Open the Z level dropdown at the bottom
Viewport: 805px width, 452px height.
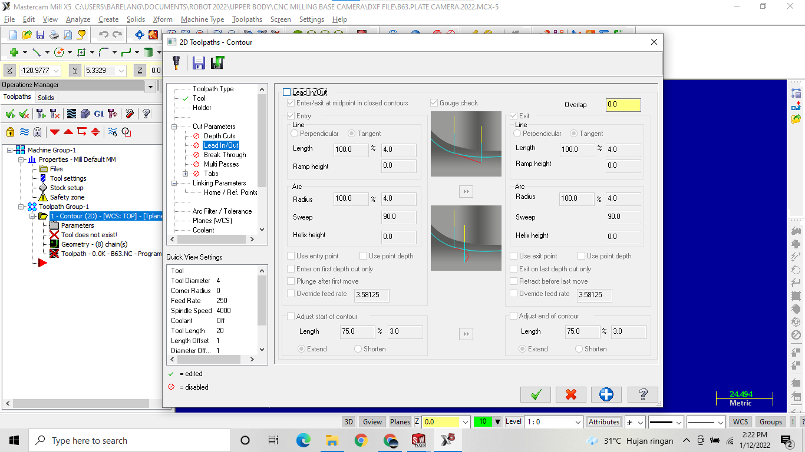(466, 421)
